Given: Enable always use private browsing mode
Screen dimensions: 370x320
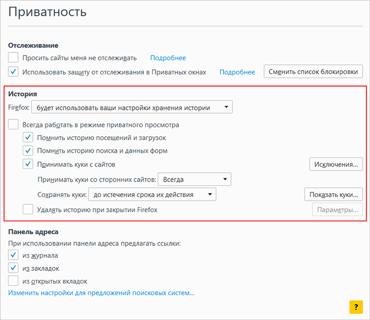Looking at the screenshot, I should tap(13, 125).
